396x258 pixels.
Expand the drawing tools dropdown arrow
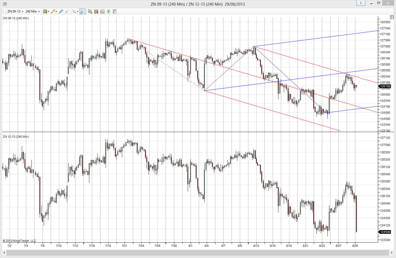pyautogui.click(x=56, y=11)
